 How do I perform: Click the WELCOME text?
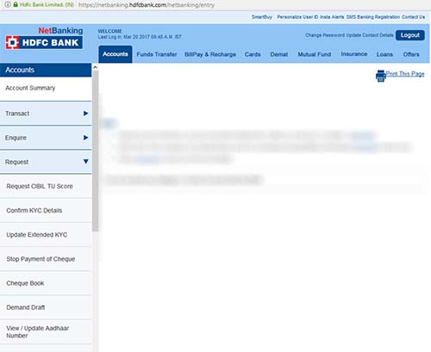pyautogui.click(x=109, y=31)
